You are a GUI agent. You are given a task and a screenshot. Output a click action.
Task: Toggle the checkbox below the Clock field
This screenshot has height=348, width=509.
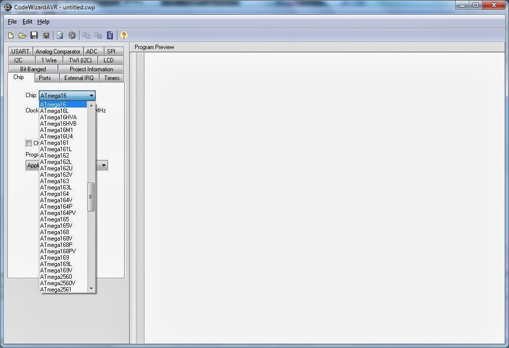pos(28,143)
